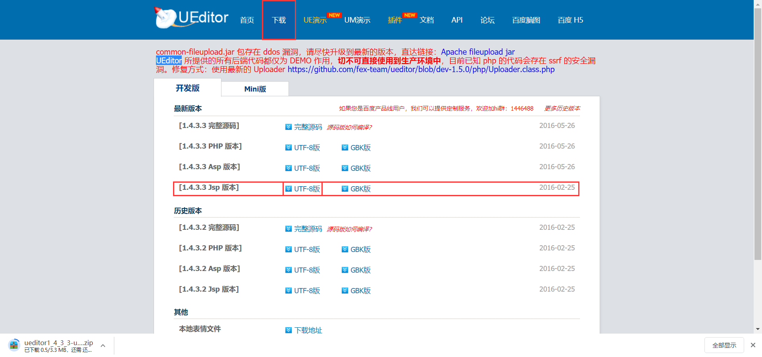This screenshot has width=762, height=357.
Task: Click the zip file icon in downloads bar
Action: point(14,345)
